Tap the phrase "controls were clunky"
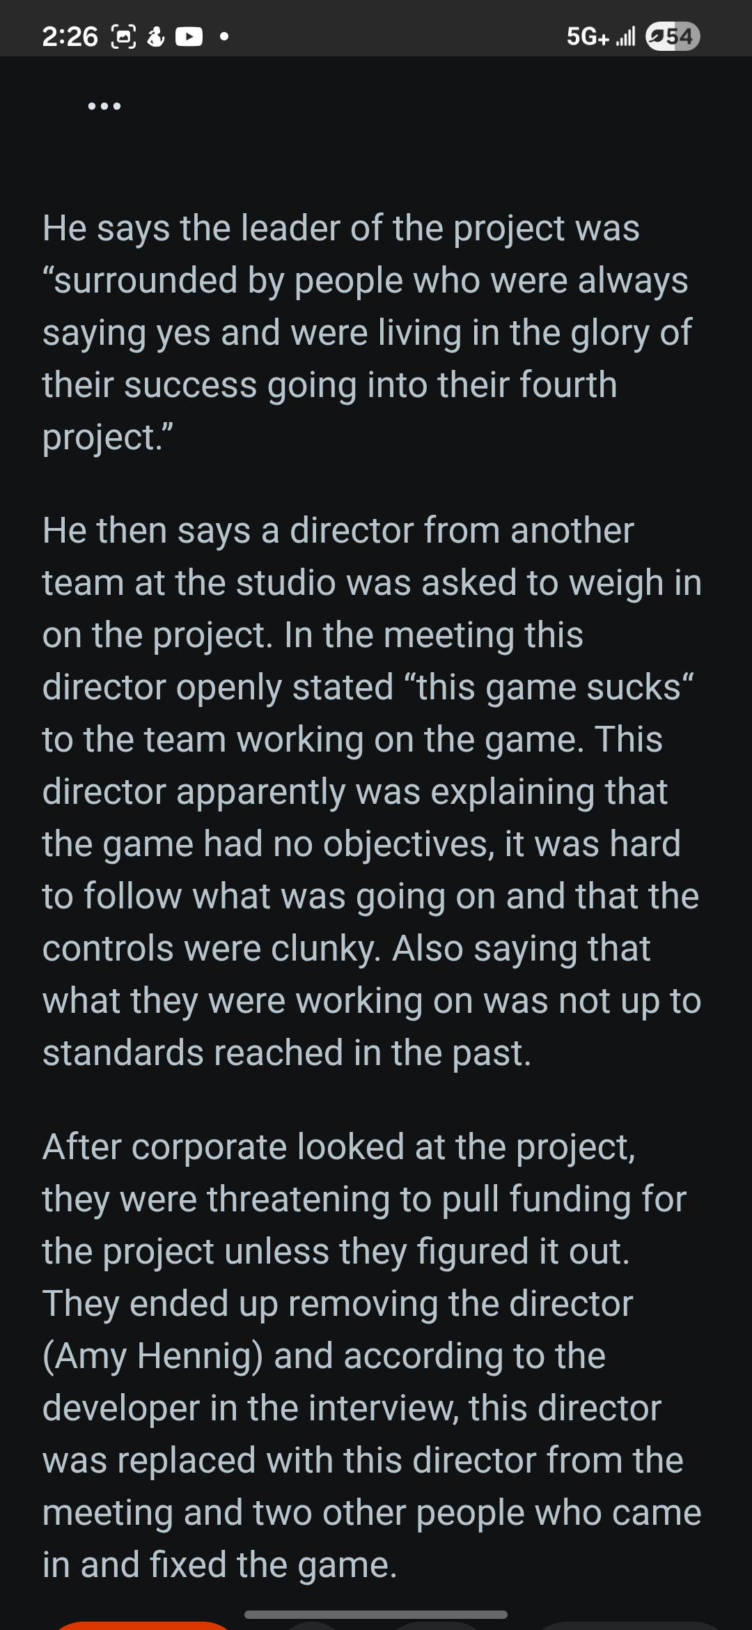Viewport: 752px width, 1630px height. coord(209,948)
